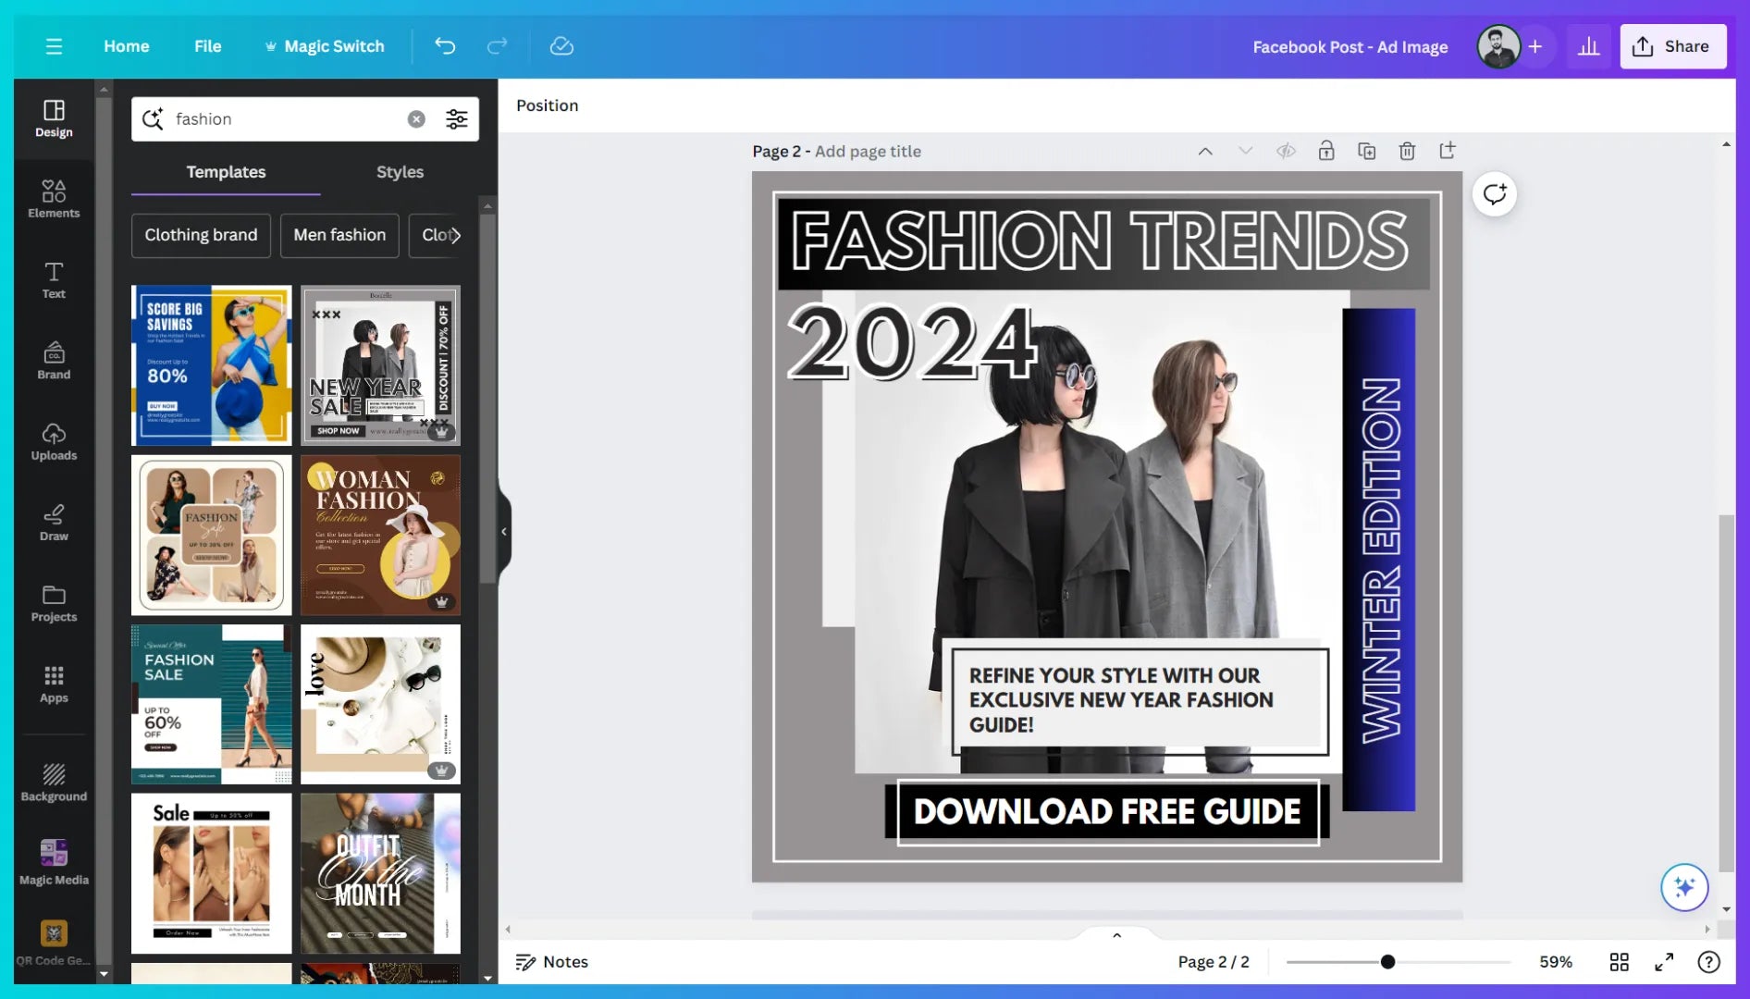Screen dimensions: 1750x999
Task: Select the Fashion Sale 60% template
Action: [211, 704]
